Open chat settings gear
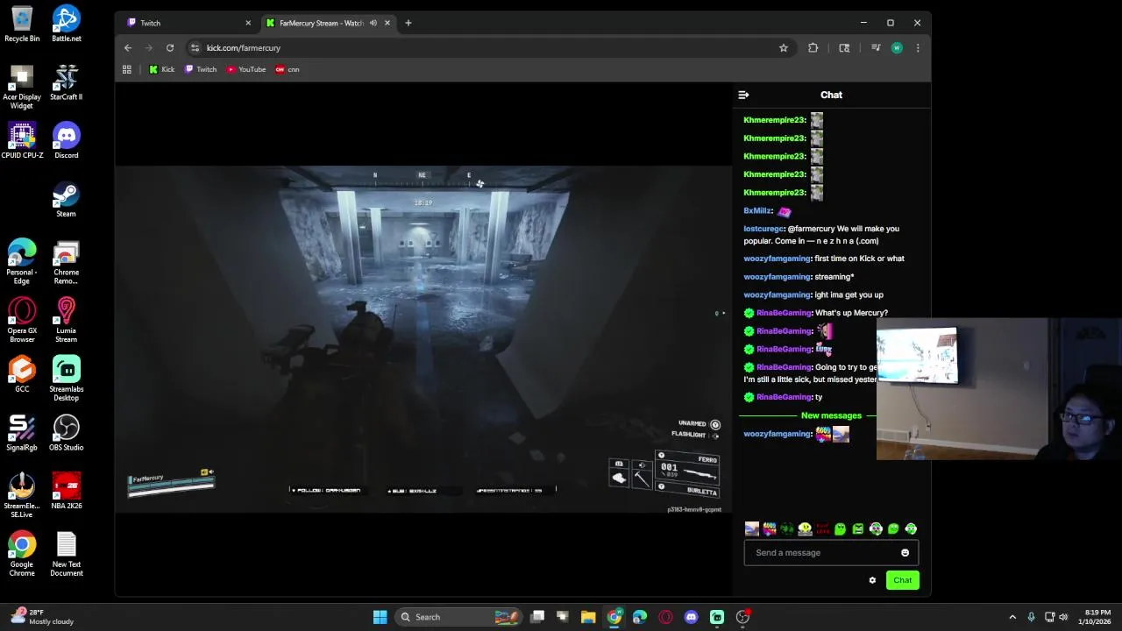The width and height of the screenshot is (1122, 631). point(872,580)
